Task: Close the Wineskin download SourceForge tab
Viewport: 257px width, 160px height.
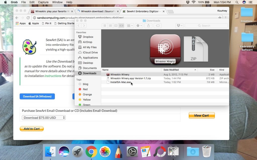Action: coord(118,11)
